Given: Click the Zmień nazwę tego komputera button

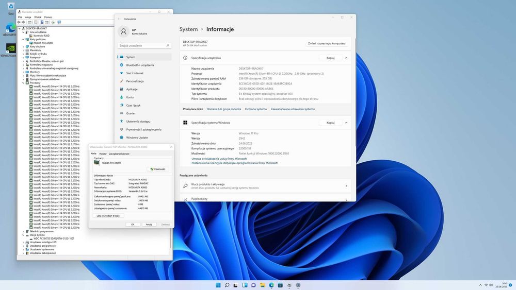Looking at the screenshot, I should (x=326, y=44).
